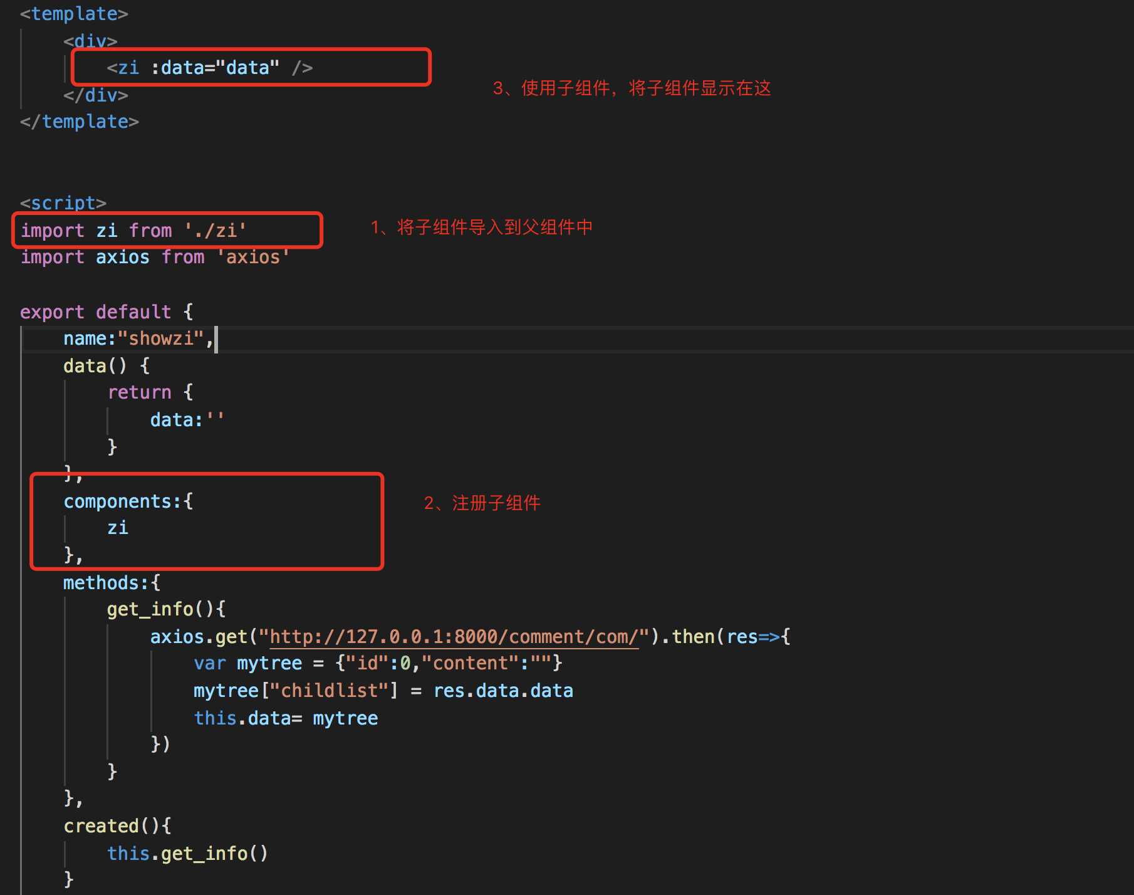This screenshot has width=1134, height=895.
Task: Place cursor on name:"showzi" line
Action: [139, 339]
